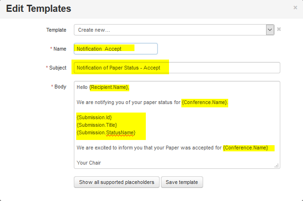Select the 'Create new…' template combo box
The image size is (303, 201).
(x=170, y=30)
